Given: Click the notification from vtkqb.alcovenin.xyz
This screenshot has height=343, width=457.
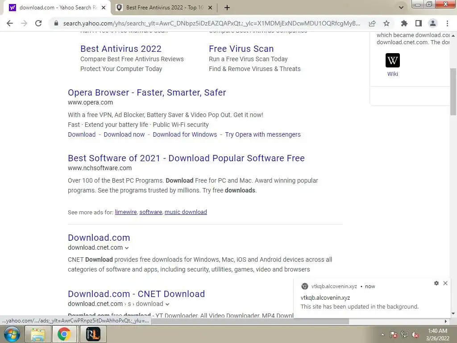Looking at the screenshot, I should coord(372,298).
